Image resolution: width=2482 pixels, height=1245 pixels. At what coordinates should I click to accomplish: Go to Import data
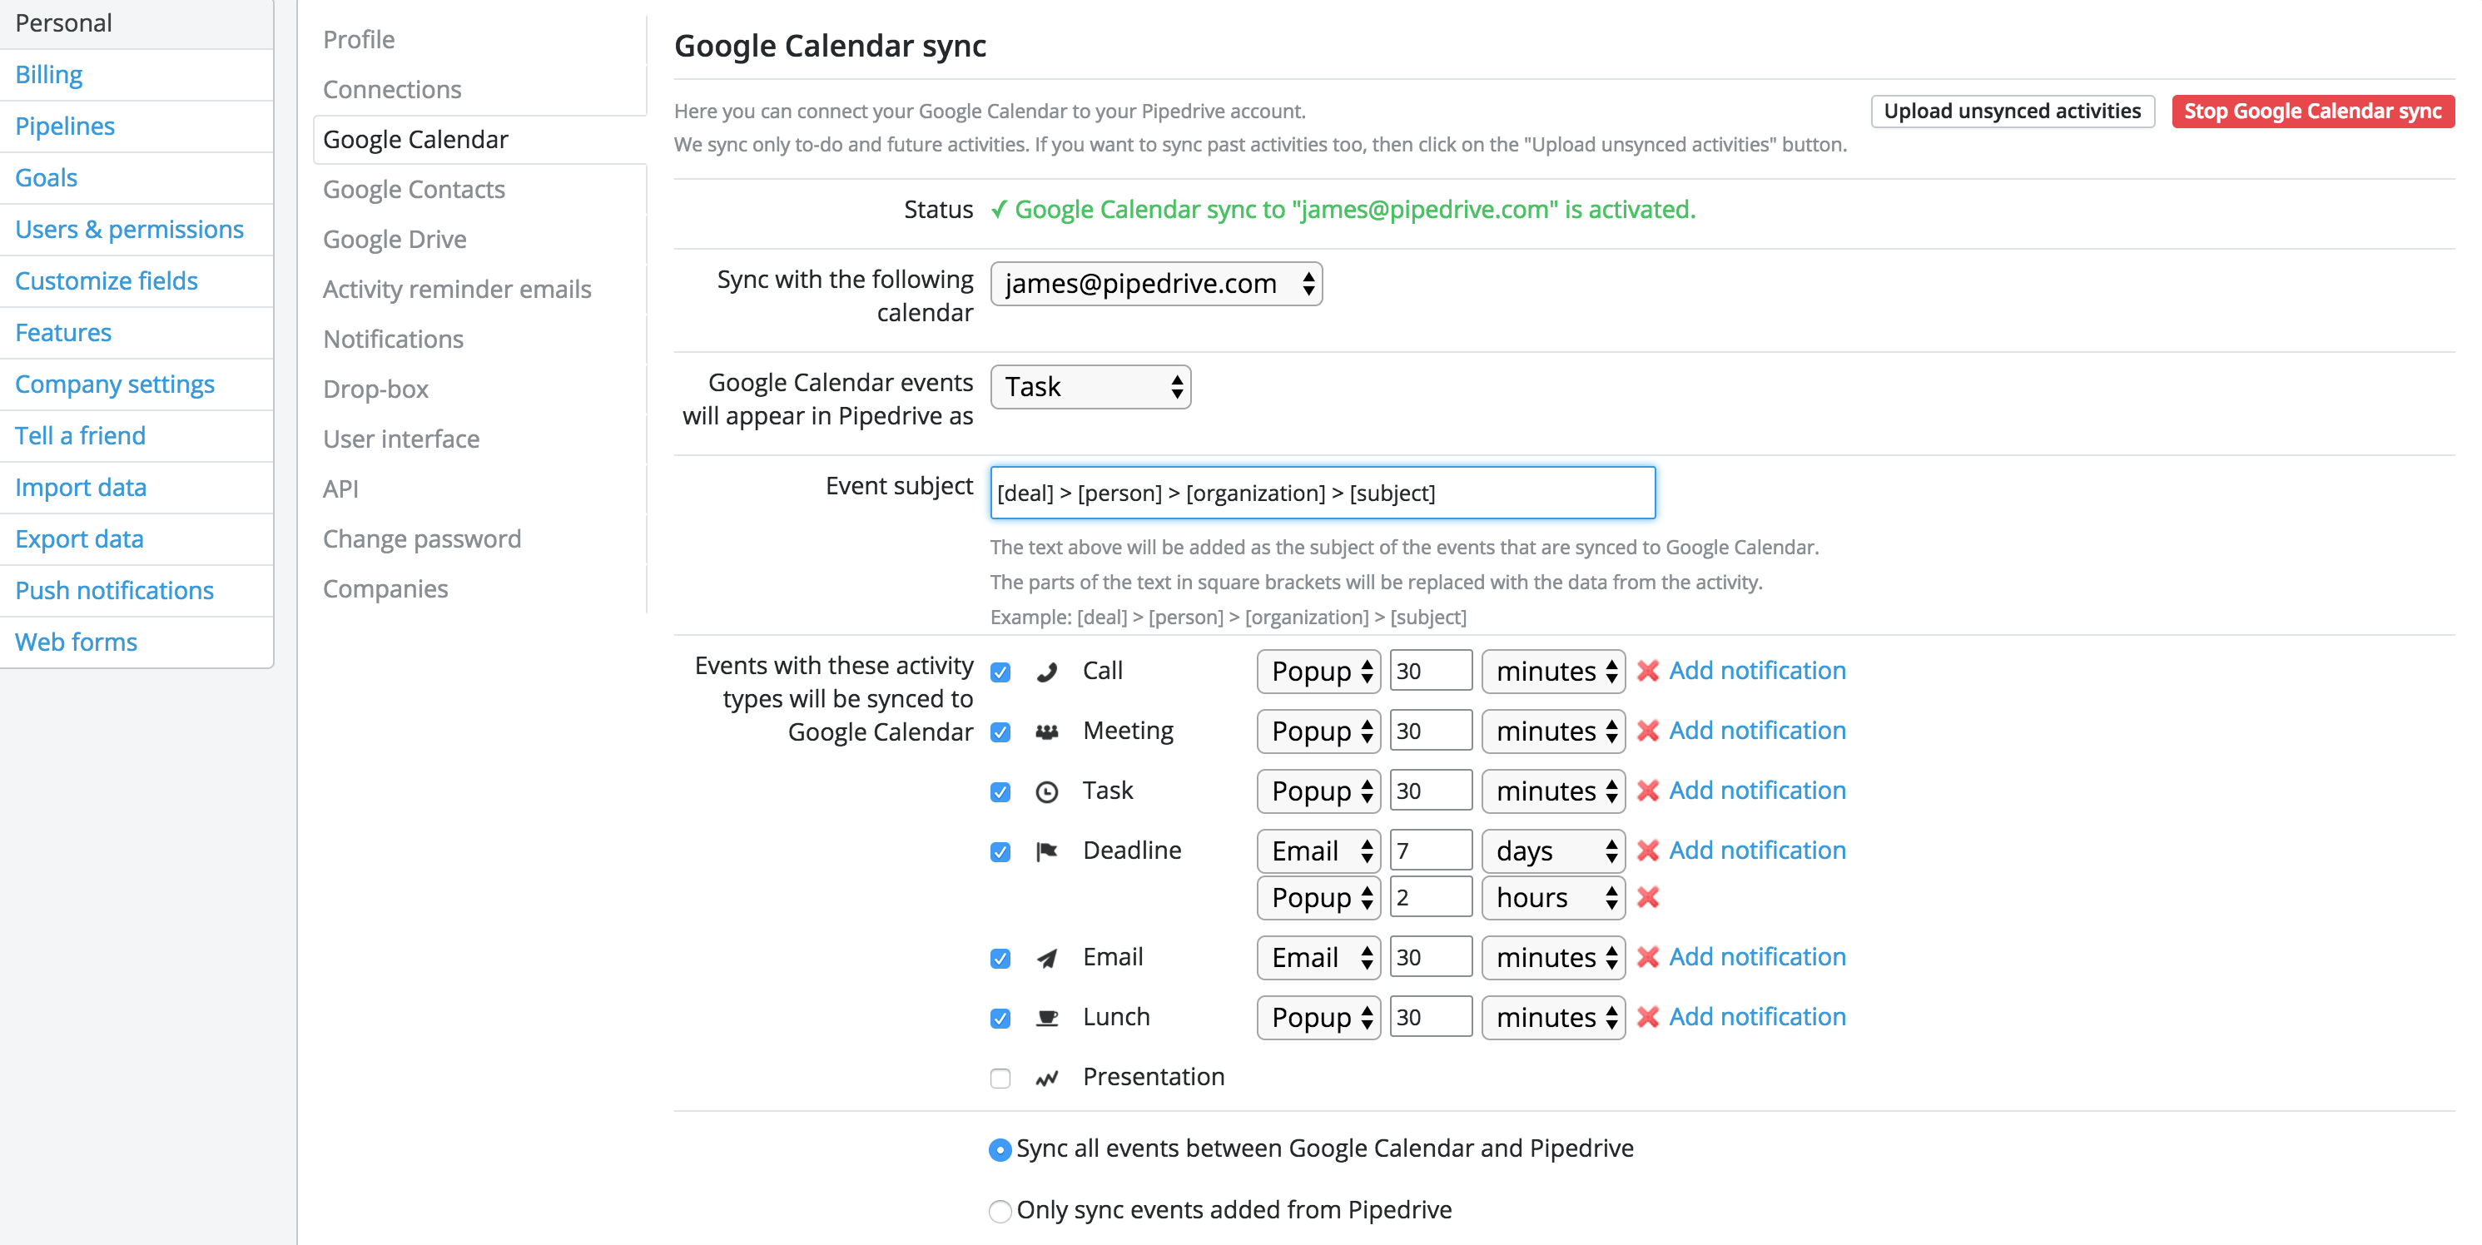(x=80, y=488)
